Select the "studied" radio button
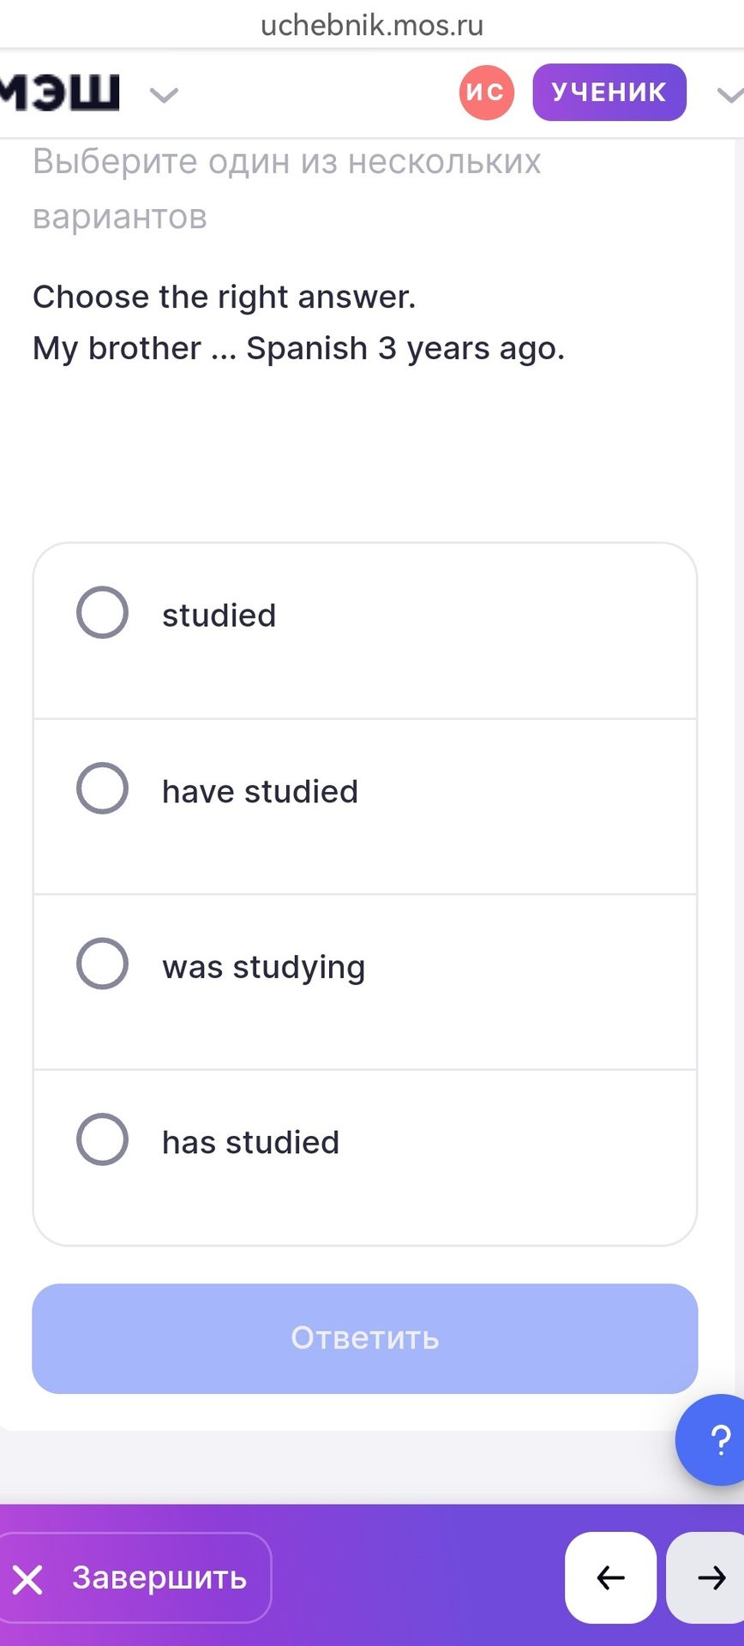 tap(103, 613)
